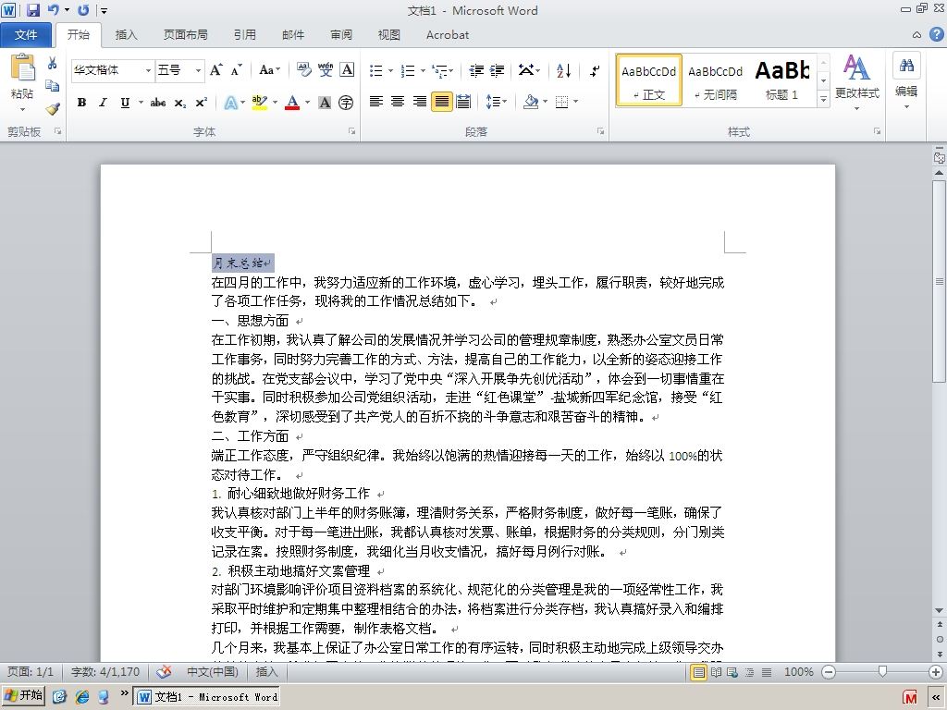This screenshot has height=710, width=947.
Task: Click the Windows 开始 start button
Action: tap(23, 695)
